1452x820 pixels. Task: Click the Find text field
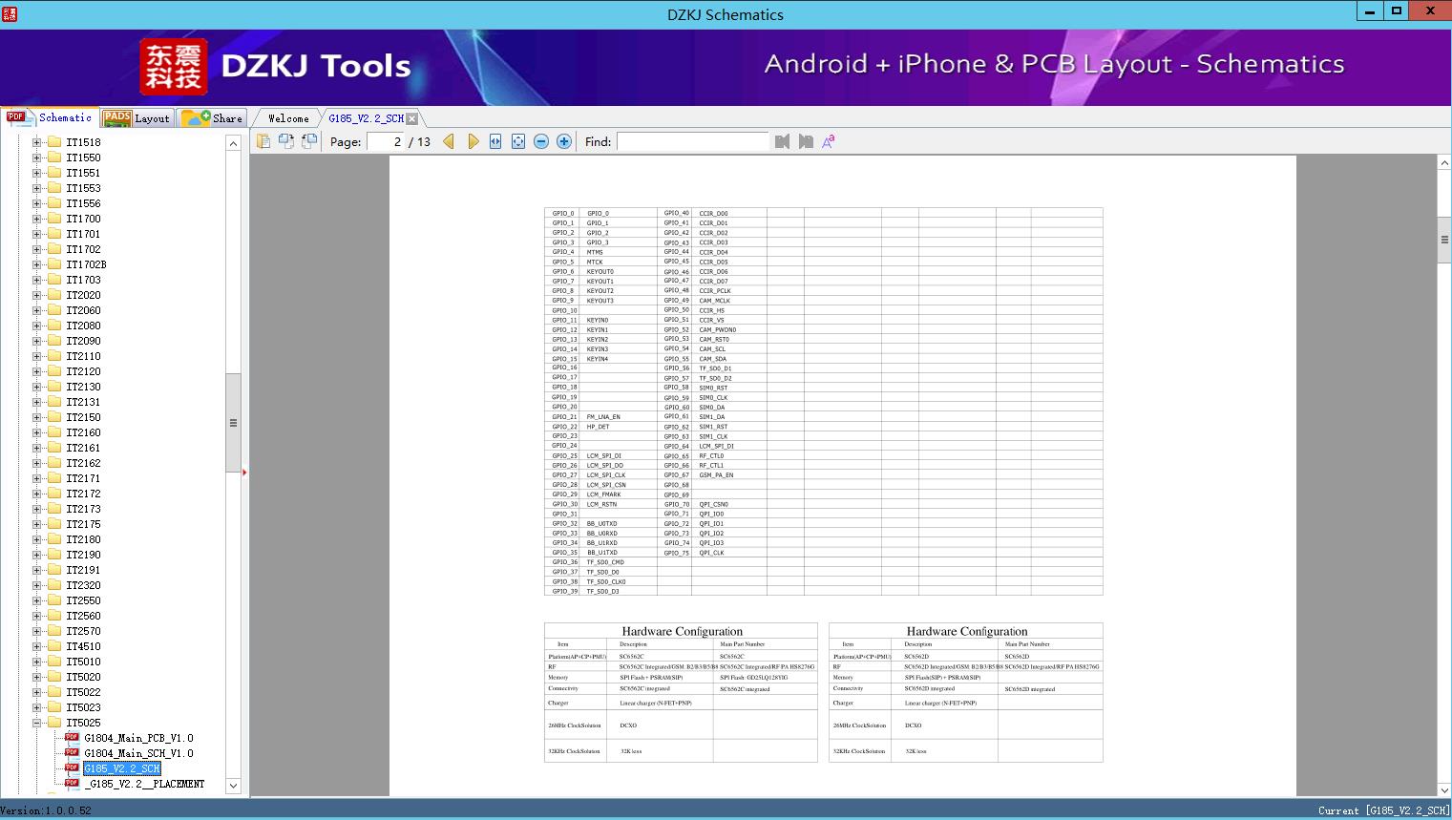pos(692,141)
